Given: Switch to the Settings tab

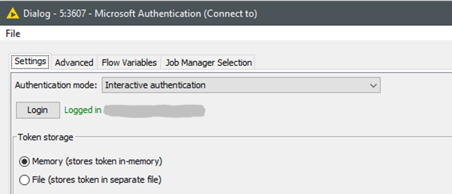Looking at the screenshot, I should click(30, 61).
